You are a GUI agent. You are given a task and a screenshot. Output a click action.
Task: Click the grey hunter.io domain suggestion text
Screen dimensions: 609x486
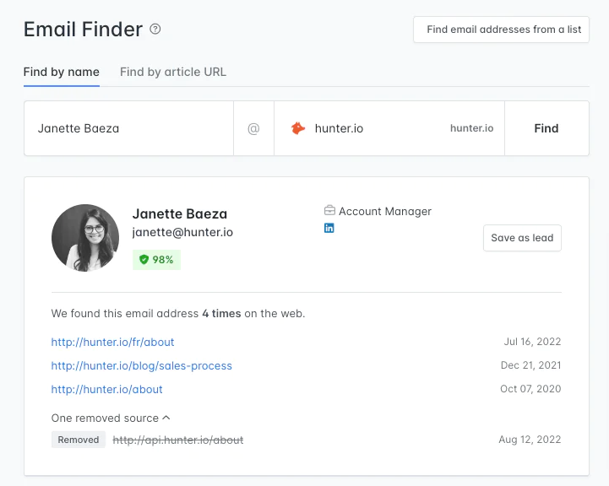[x=471, y=128]
